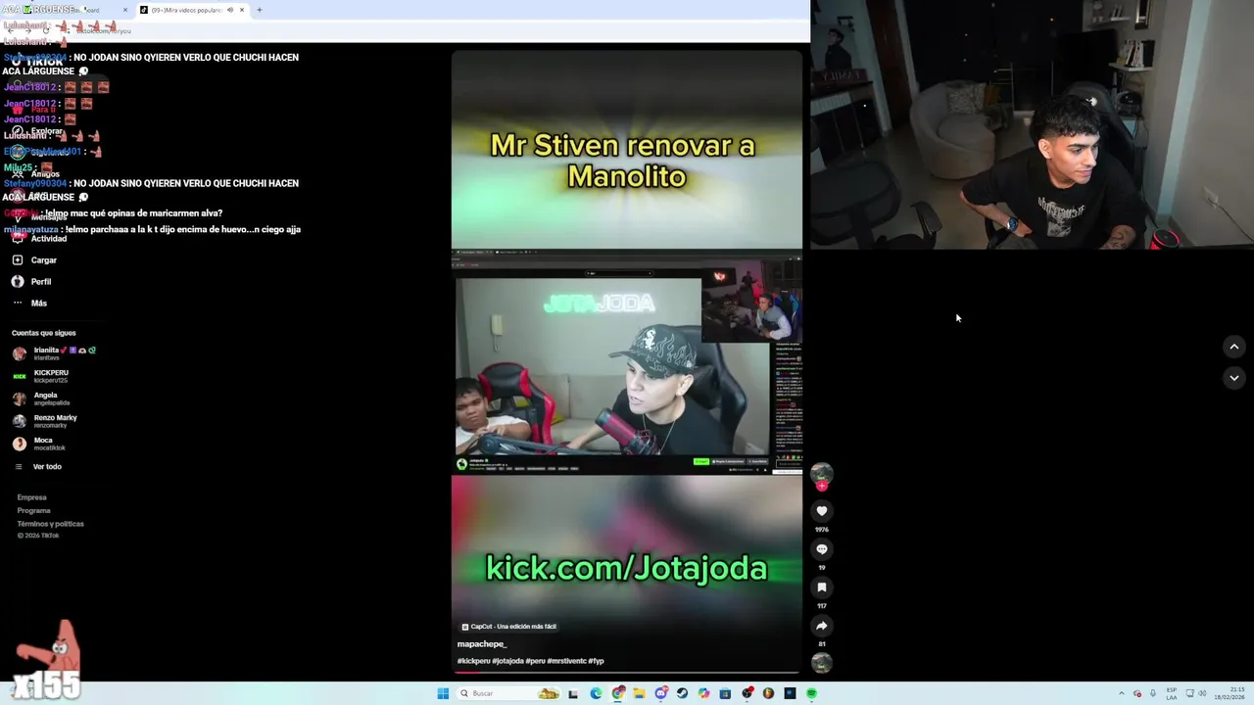Click the #fyp hashtag
Screen dimensions: 1254x705
click(596, 661)
